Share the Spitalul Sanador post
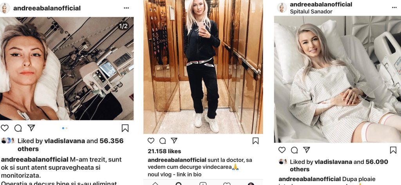Image resolution: width=401 pixels, height=185 pixels. [306, 150]
